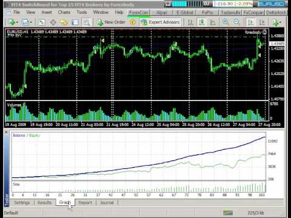
Task: Click the Size label in tester graph
Action: pyautogui.click(x=16, y=184)
